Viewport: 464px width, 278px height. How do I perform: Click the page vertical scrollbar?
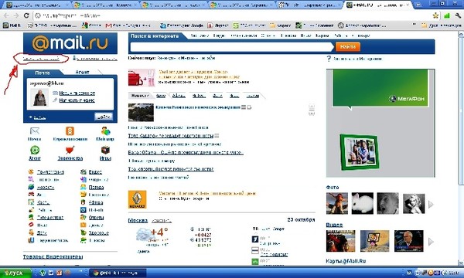pyautogui.click(x=461, y=147)
